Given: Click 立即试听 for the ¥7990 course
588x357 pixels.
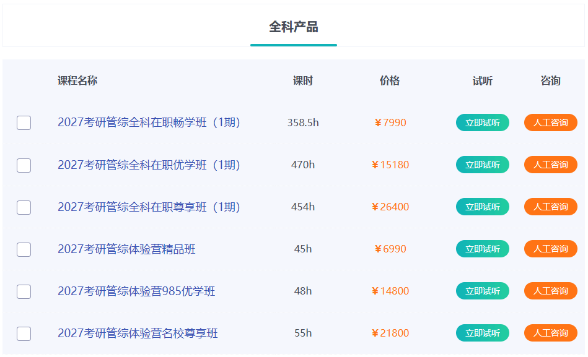Looking at the screenshot, I should (x=482, y=123).
